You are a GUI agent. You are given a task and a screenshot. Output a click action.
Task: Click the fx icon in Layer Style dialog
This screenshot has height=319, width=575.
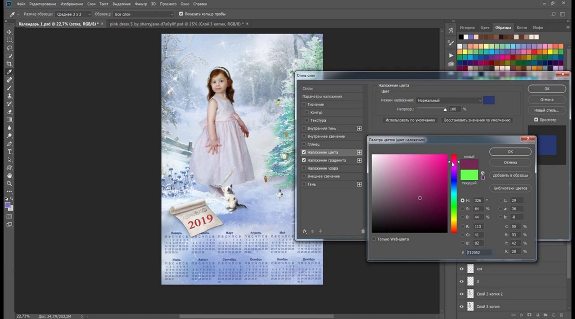[305, 231]
